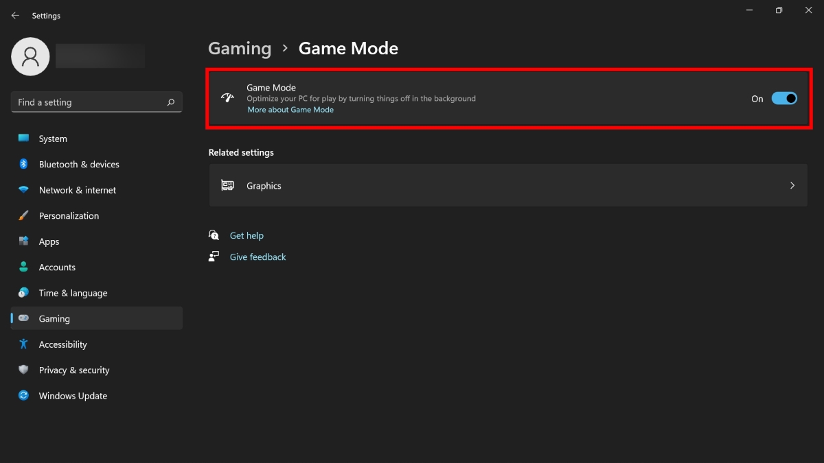Image resolution: width=824 pixels, height=463 pixels.
Task: Click the search magnifier in Find a setting
Action: [170, 102]
